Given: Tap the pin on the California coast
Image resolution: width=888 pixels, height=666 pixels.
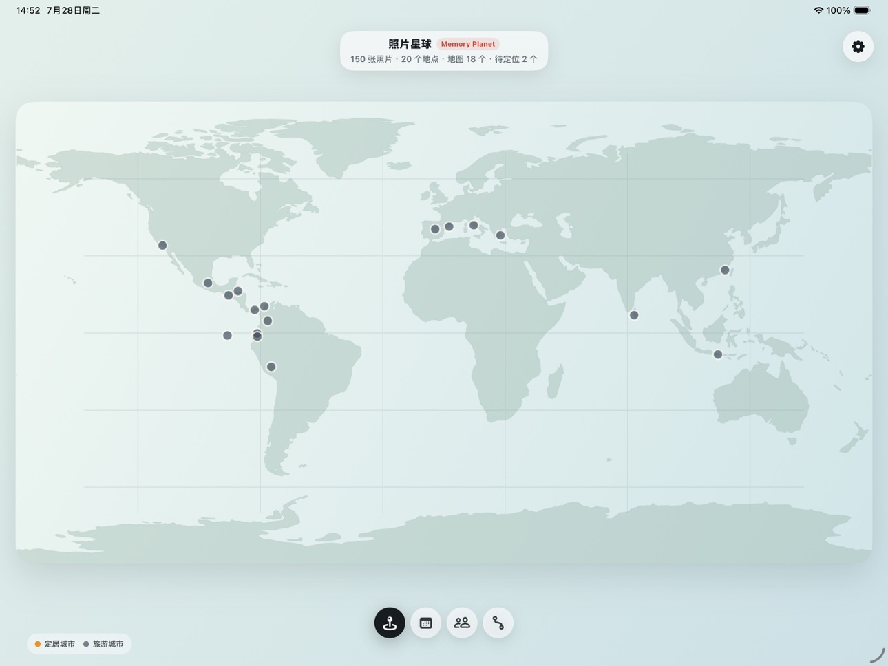Looking at the screenshot, I should (162, 246).
